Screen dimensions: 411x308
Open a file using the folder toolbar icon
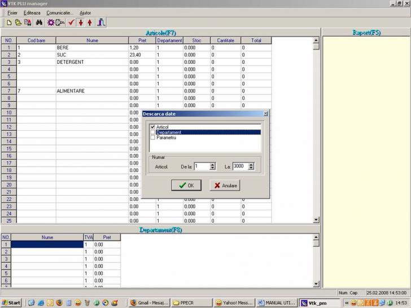point(18,23)
